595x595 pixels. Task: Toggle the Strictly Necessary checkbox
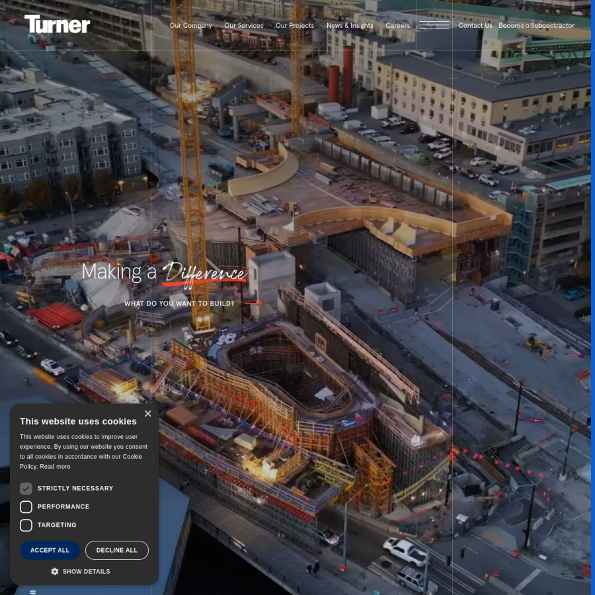tap(26, 489)
